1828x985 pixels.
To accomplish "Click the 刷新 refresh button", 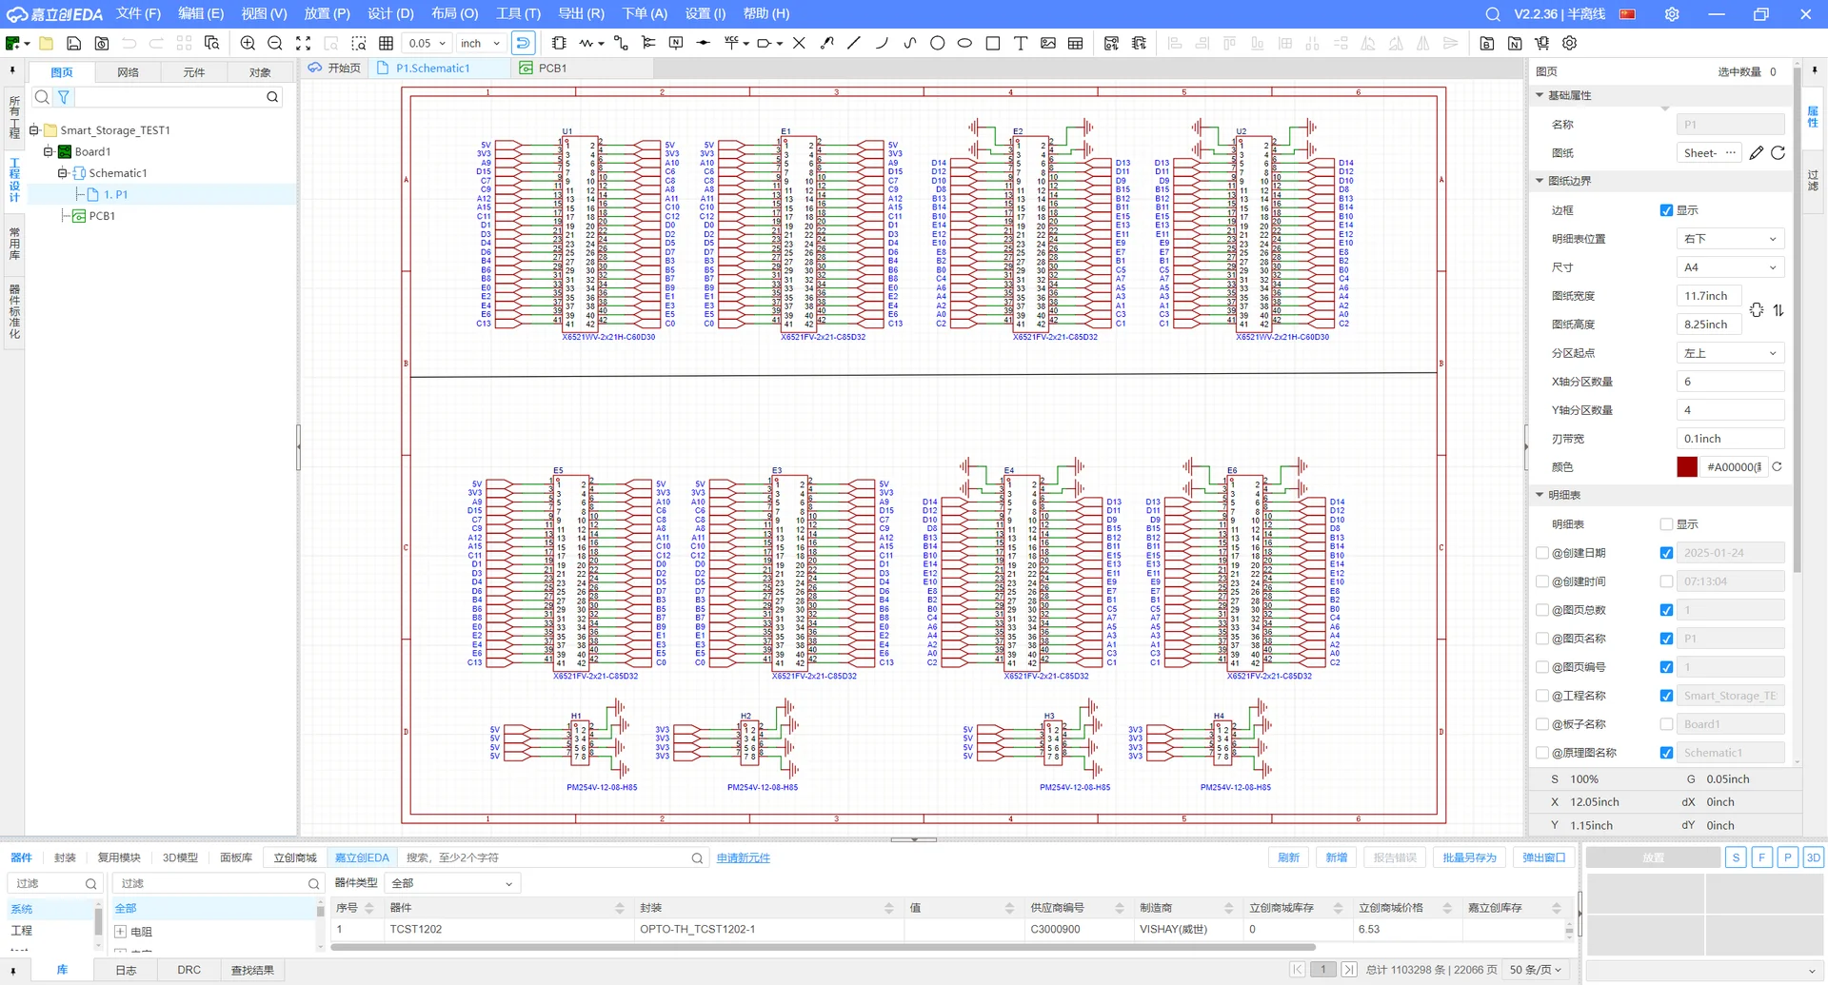I will [1288, 857].
